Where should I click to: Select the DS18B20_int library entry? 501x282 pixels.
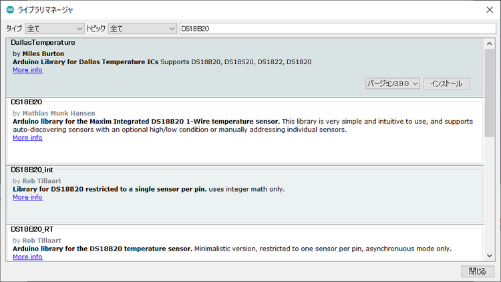[x=244, y=195]
